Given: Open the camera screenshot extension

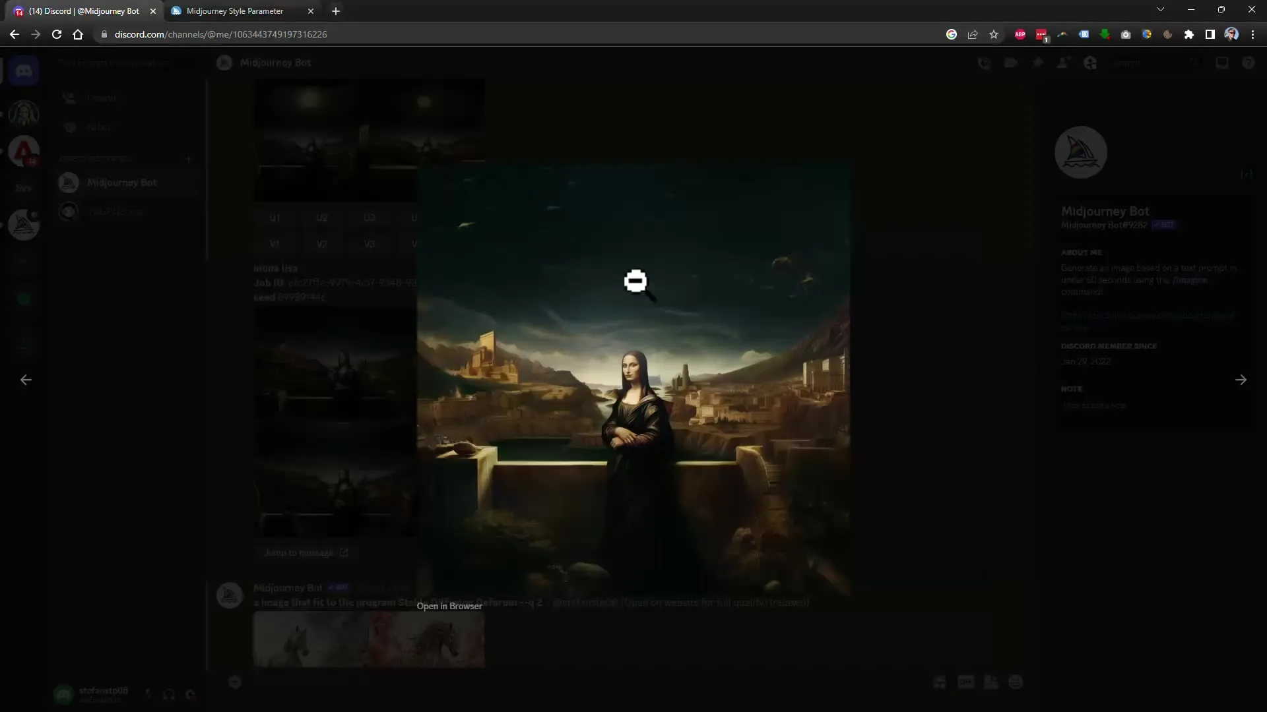Looking at the screenshot, I should (x=1126, y=34).
